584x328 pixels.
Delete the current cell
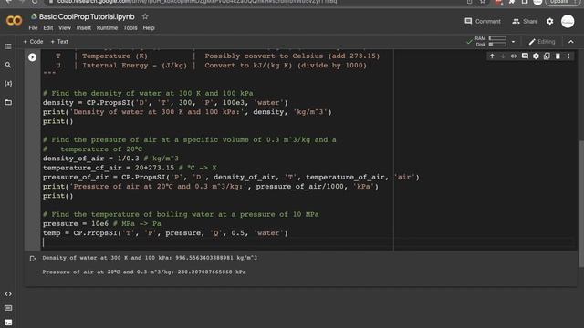pyautogui.click(x=558, y=56)
